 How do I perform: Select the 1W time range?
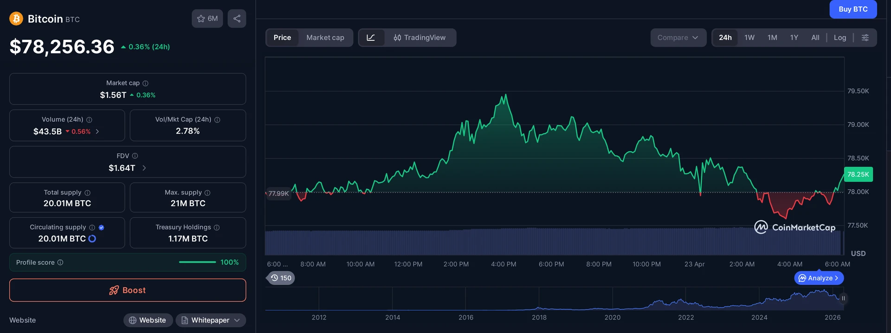tap(749, 38)
